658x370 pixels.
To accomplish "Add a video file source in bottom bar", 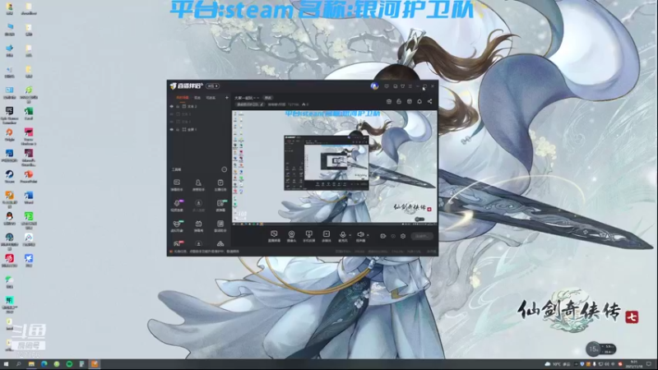I will 326,236.
